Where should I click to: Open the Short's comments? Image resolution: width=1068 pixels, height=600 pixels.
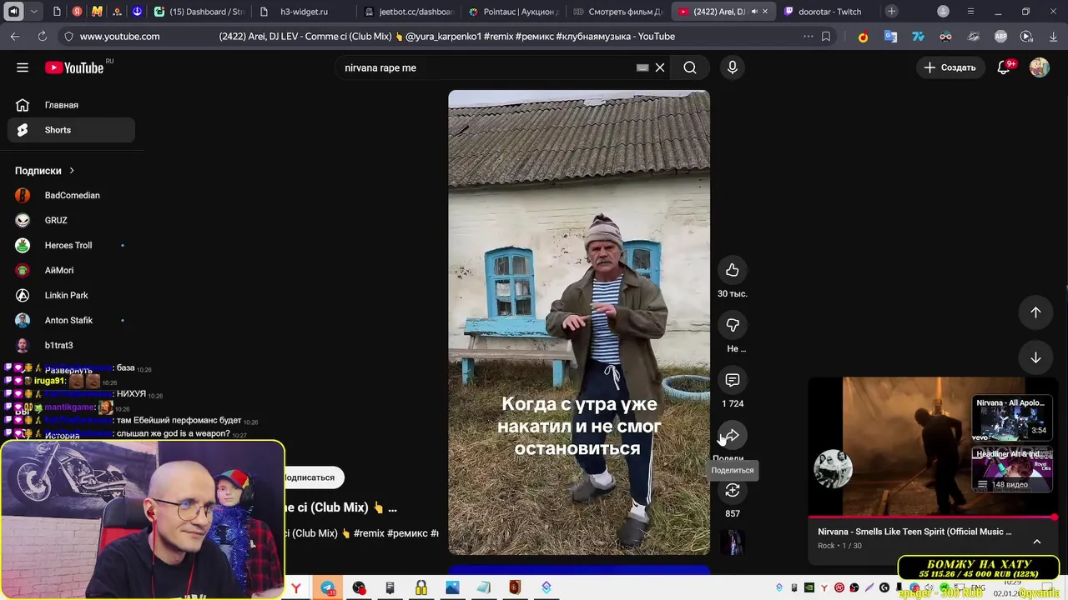click(733, 380)
